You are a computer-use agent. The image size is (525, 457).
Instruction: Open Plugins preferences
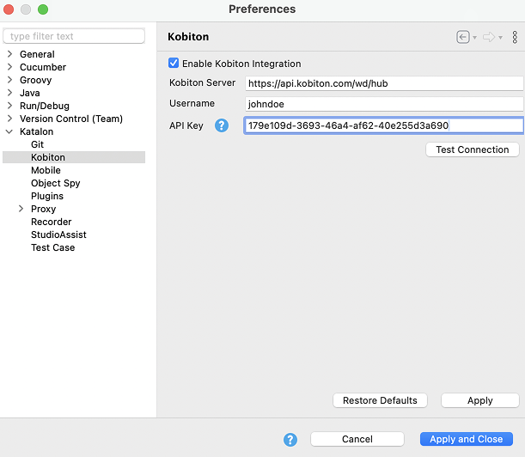click(x=47, y=196)
